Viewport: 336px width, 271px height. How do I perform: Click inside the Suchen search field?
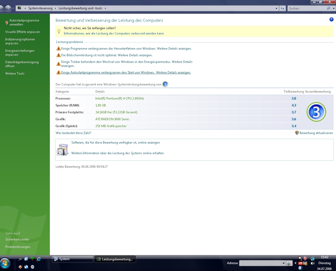point(307,8)
